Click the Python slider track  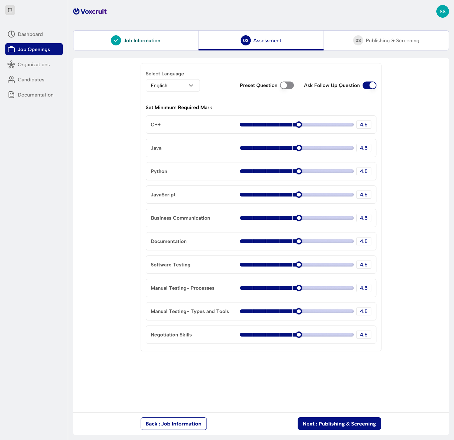click(x=297, y=171)
